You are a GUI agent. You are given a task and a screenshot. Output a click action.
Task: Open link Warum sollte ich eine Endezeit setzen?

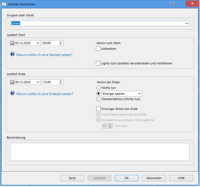pos(45,94)
